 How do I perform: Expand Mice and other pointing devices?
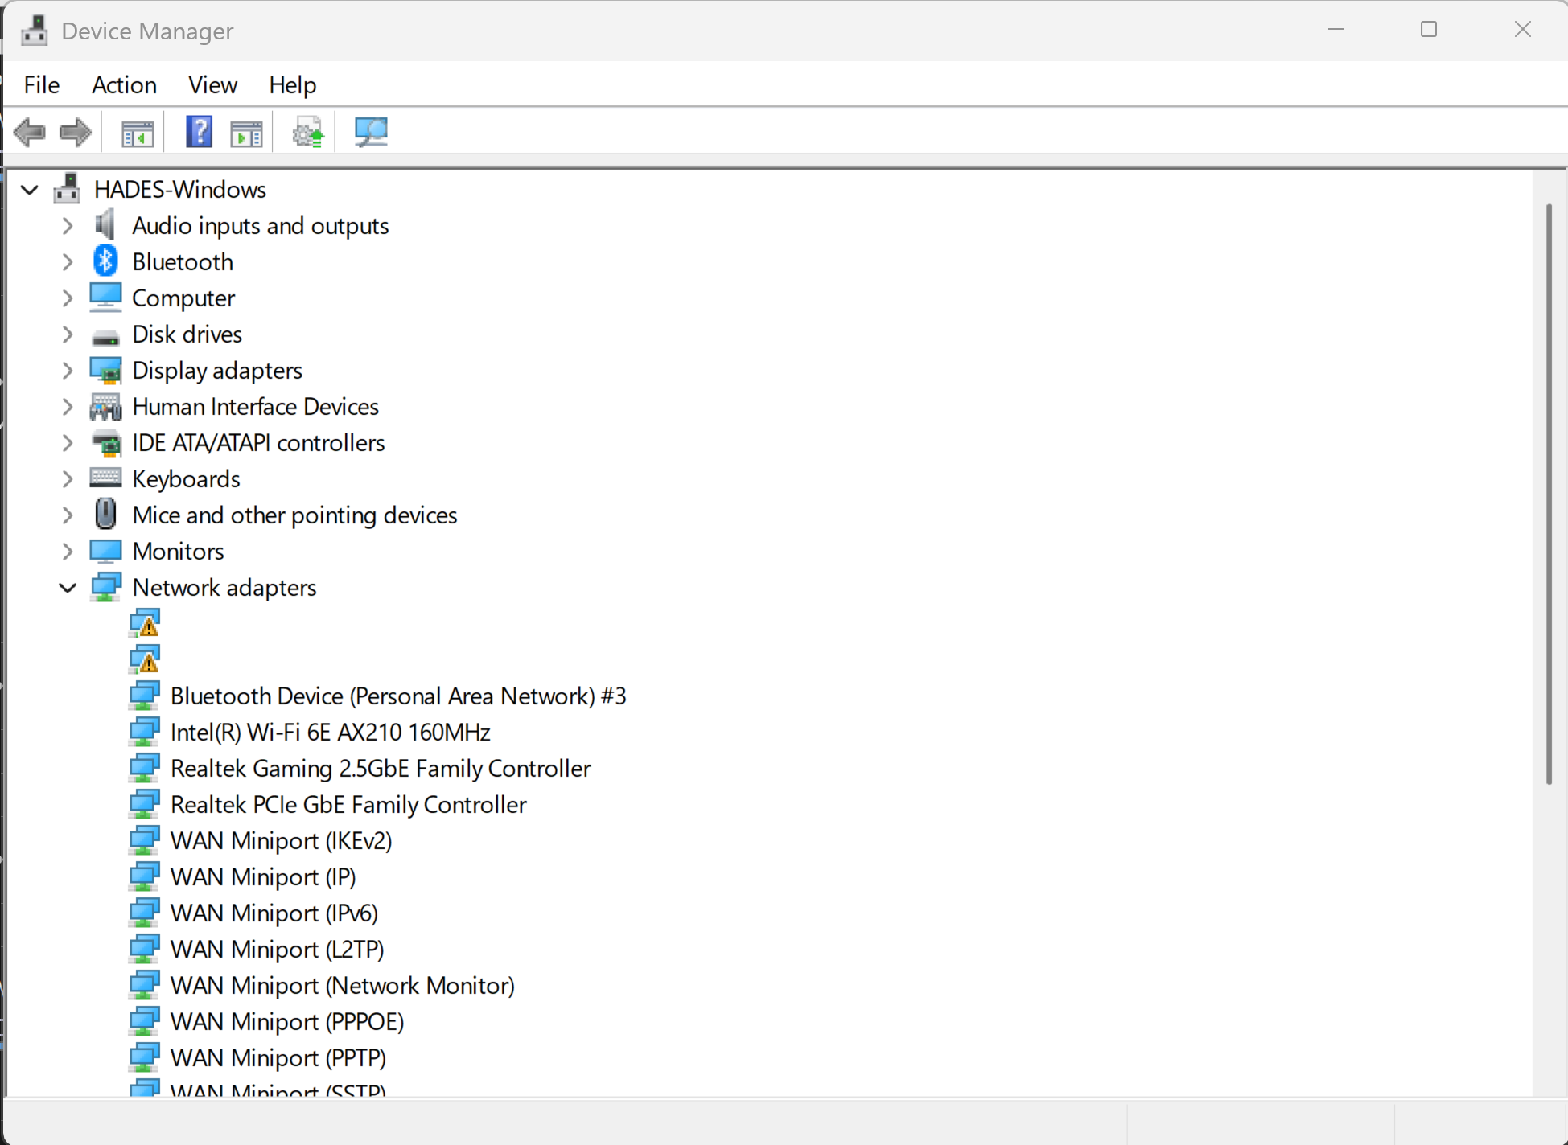pos(68,515)
